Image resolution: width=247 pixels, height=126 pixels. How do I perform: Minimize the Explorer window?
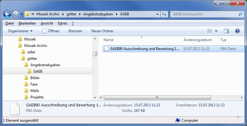218,3
